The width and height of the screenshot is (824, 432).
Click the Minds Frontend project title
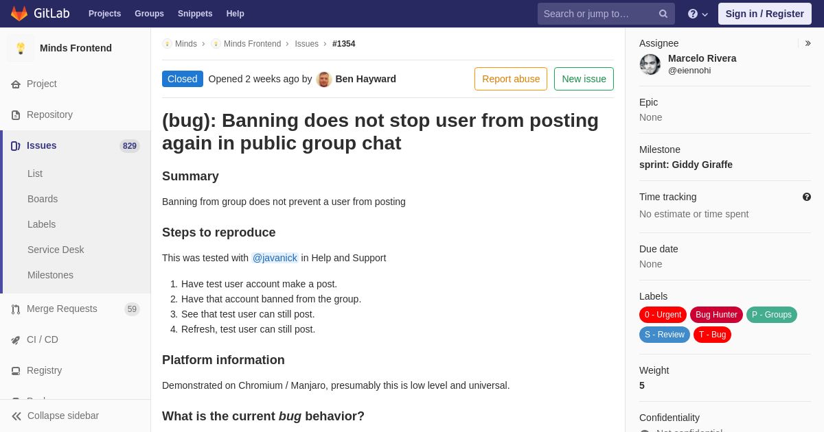76,48
